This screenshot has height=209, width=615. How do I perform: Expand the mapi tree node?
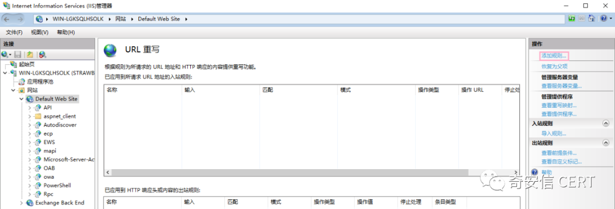tap(30, 150)
